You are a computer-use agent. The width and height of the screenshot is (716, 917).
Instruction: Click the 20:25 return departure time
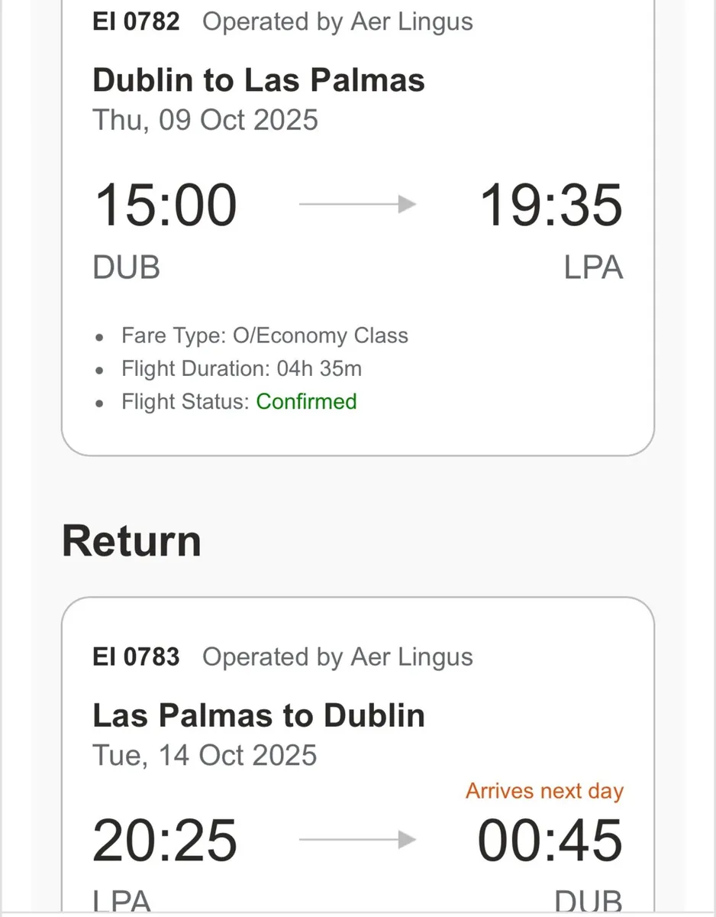pos(165,841)
